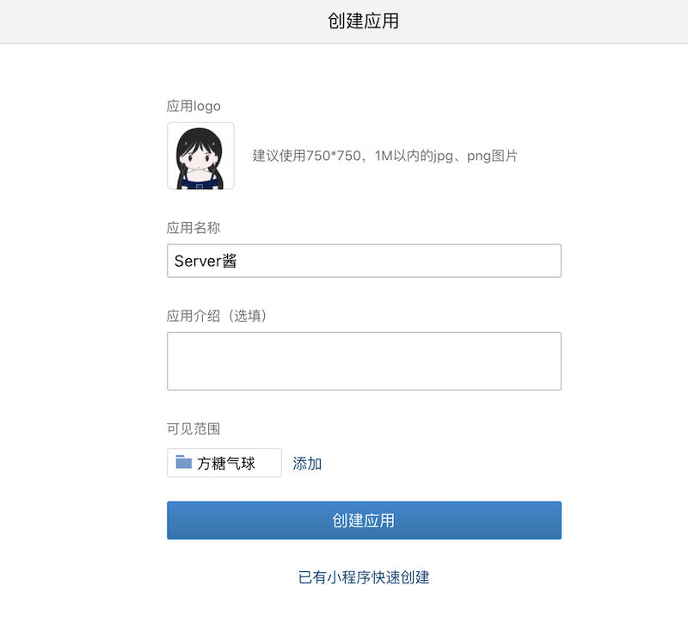Viewport: 688px width, 622px height.
Task: Click the folder icon beside 方糖气球
Action: (183, 462)
